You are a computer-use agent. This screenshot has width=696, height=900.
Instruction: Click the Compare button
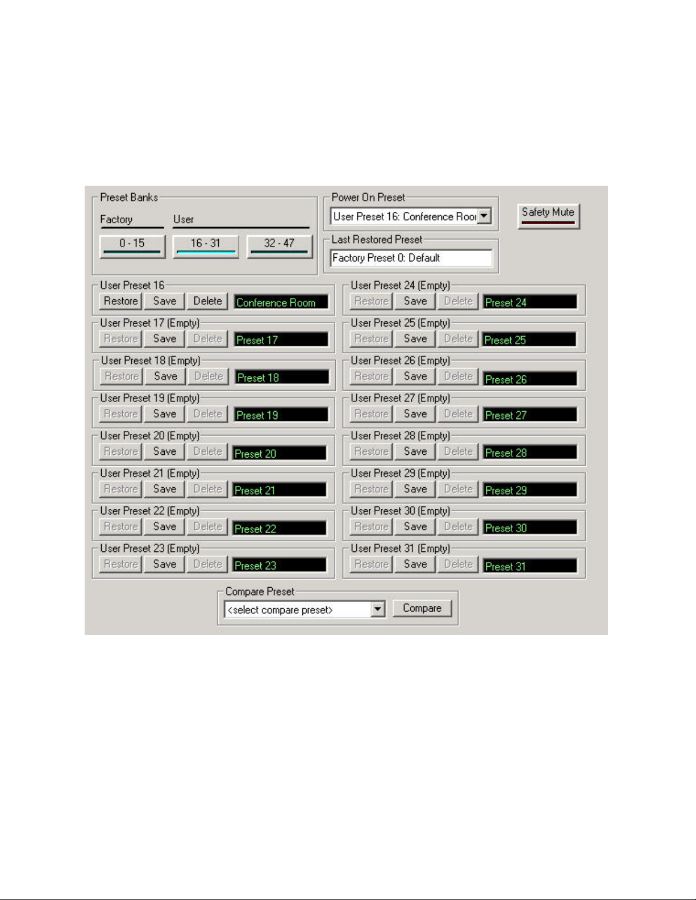click(x=422, y=608)
